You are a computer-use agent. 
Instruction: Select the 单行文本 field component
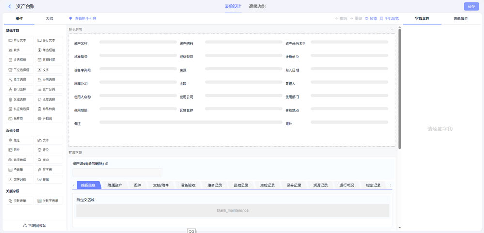(x=20, y=40)
